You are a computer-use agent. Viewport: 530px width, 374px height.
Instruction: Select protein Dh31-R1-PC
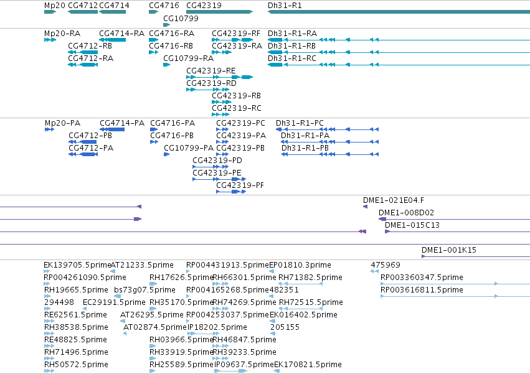click(x=300, y=123)
